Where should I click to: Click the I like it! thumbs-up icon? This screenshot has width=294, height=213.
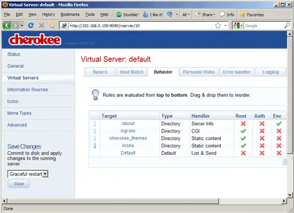click(145, 14)
